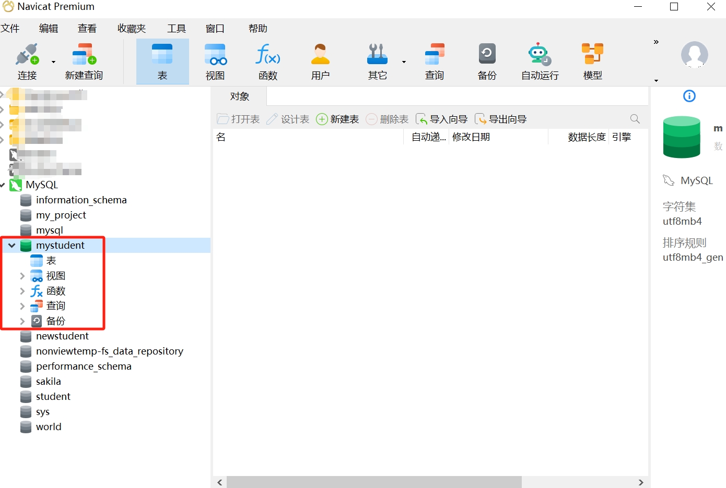Click the 函数 (Functions) toolbar icon
Viewport: 726px width, 488px height.
pyautogui.click(x=267, y=60)
